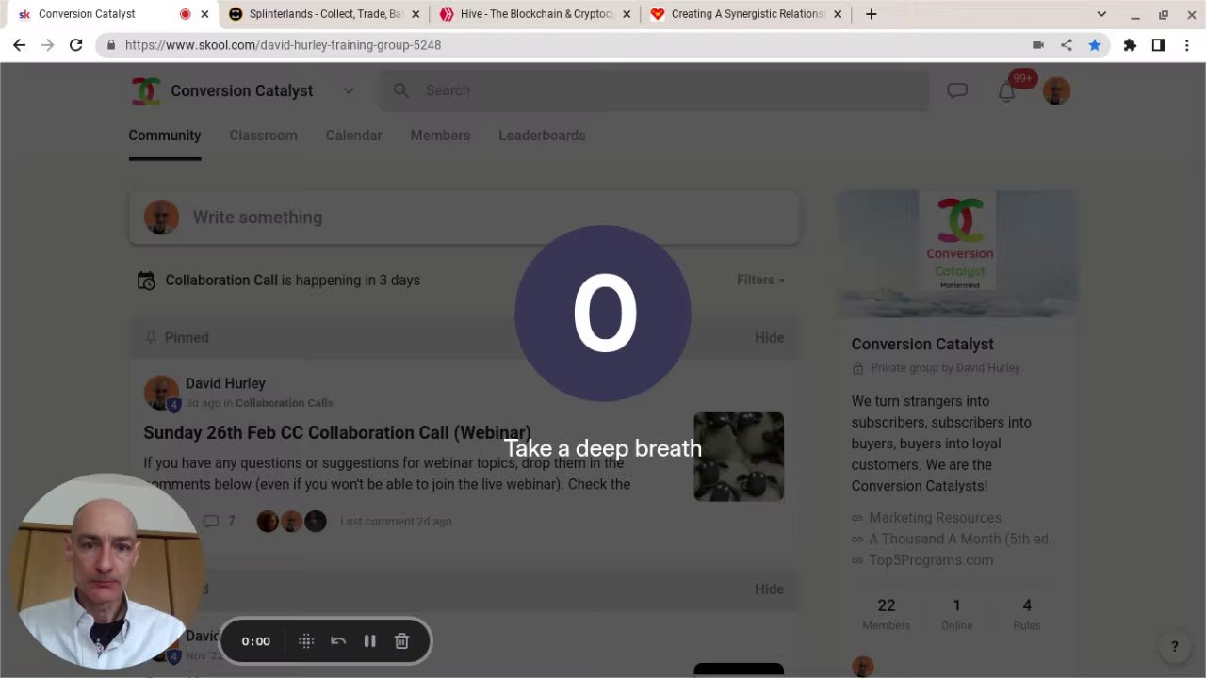Click the 22 Members count
This screenshot has height=678, width=1206.
pos(886,614)
